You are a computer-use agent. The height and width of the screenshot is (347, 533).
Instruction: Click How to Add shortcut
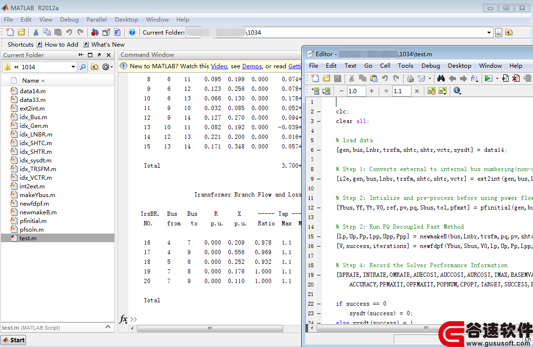pyautogui.click(x=57, y=45)
